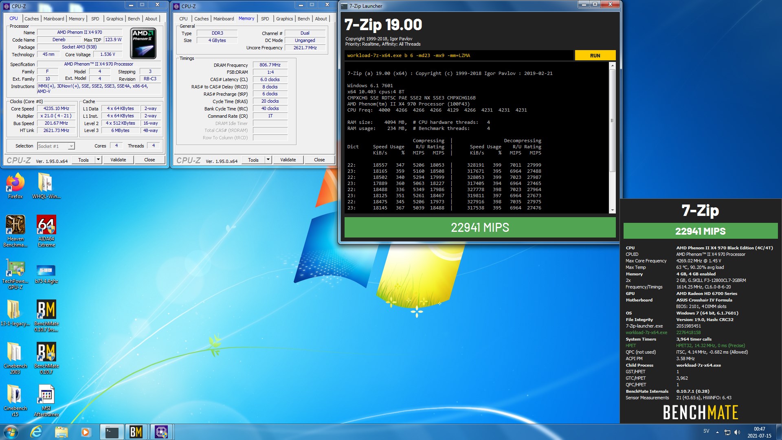Image resolution: width=782 pixels, height=440 pixels.
Task: Click the 7-Zip Launcher title bar icon
Action: point(344,6)
